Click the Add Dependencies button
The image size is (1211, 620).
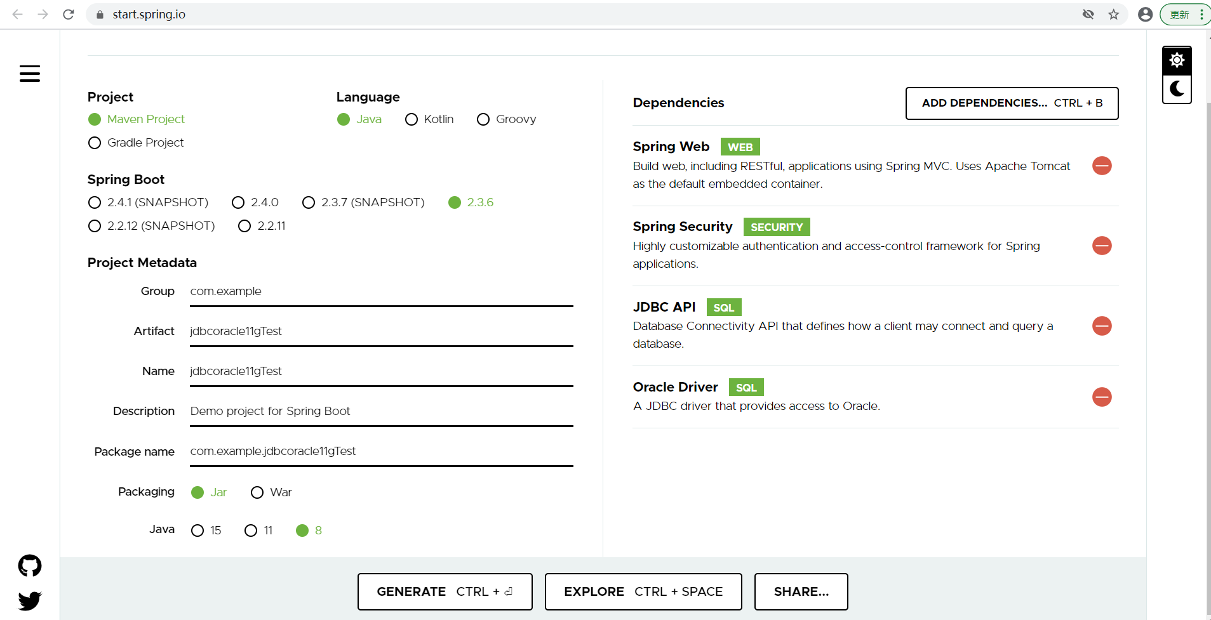[x=1012, y=103]
